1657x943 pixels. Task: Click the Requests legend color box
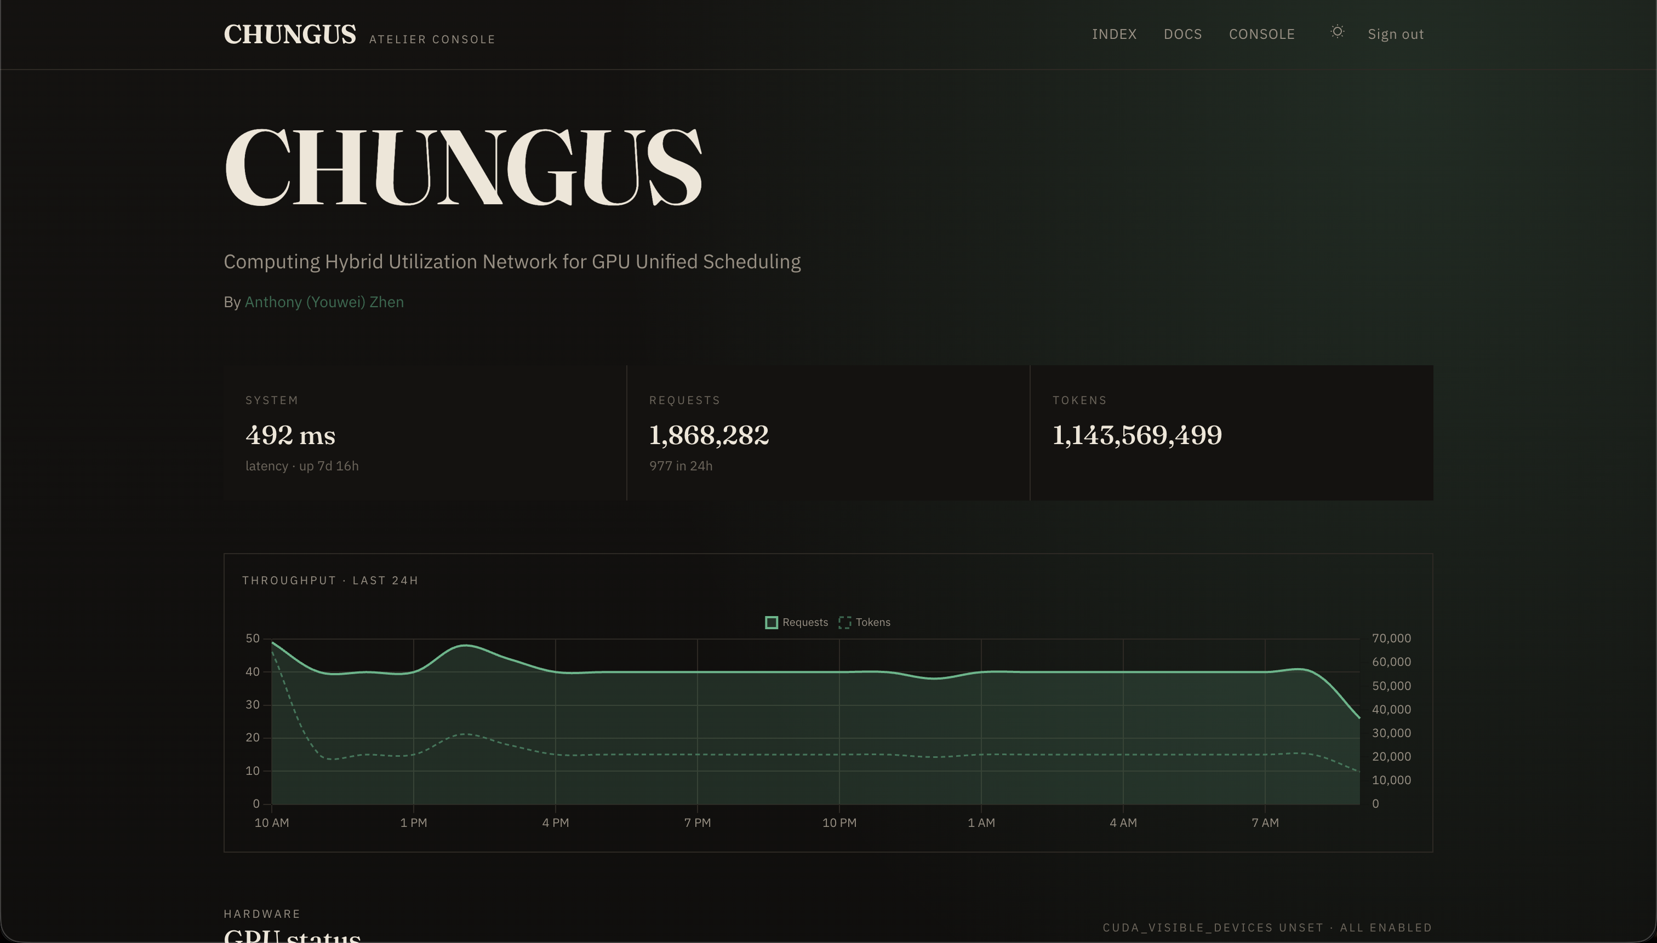[x=771, y=623]
